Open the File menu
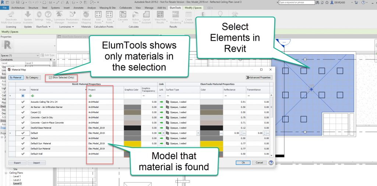 click(4, 8)
